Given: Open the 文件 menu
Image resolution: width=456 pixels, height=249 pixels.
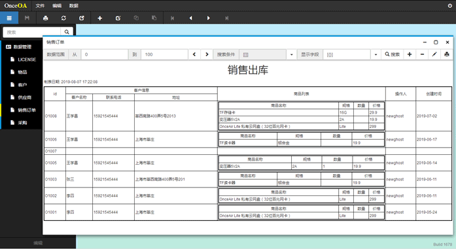Looking at the screenshot, I should tap(40, 5).
